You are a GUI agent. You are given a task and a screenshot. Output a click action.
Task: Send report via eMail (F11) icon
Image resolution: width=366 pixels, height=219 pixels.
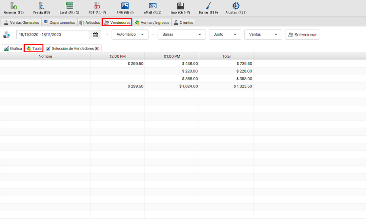pyautogui.click(x=152, y=6)
